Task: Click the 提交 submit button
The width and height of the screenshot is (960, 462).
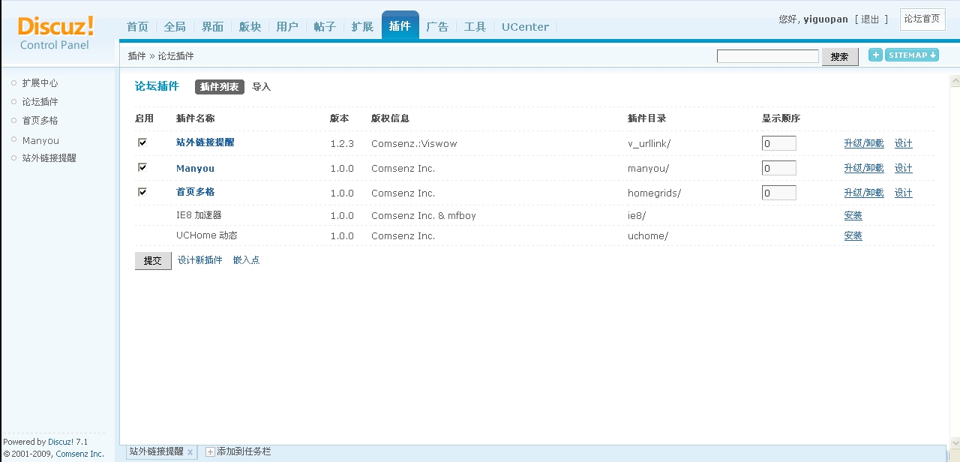Action: (x=153, y=260)
